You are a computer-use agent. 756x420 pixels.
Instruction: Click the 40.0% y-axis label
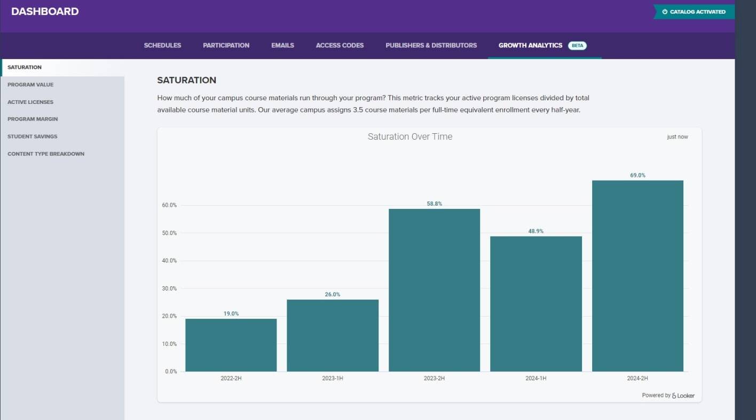click(170, 261)
